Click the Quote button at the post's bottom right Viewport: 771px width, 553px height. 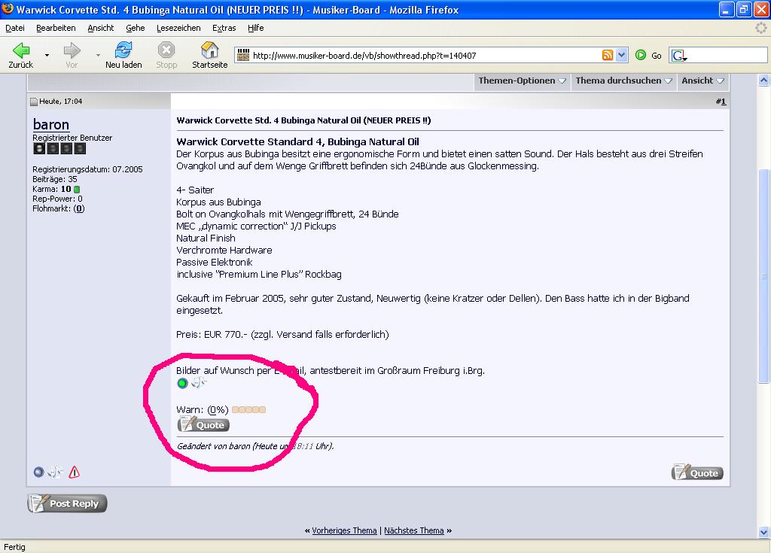697,472
